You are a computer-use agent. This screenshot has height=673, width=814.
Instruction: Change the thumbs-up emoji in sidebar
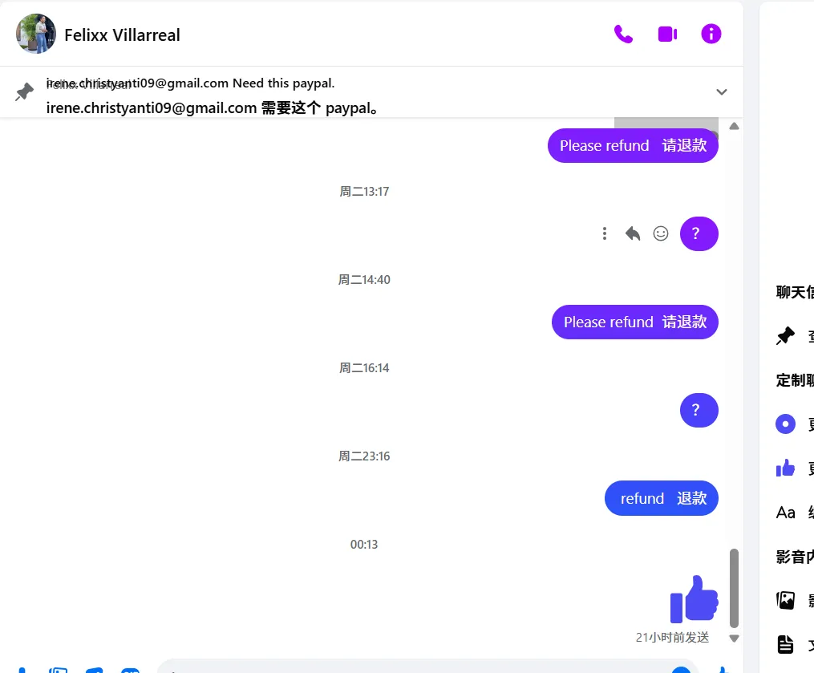tap(785, 468)
